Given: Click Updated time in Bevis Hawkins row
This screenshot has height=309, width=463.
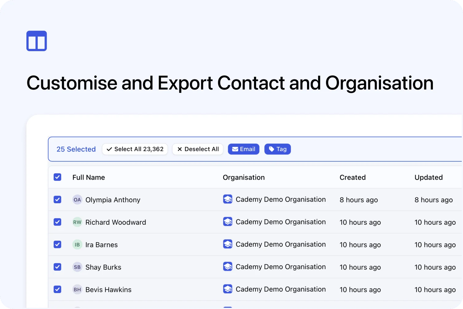Looking at the screenshot, I should point(435,290).
